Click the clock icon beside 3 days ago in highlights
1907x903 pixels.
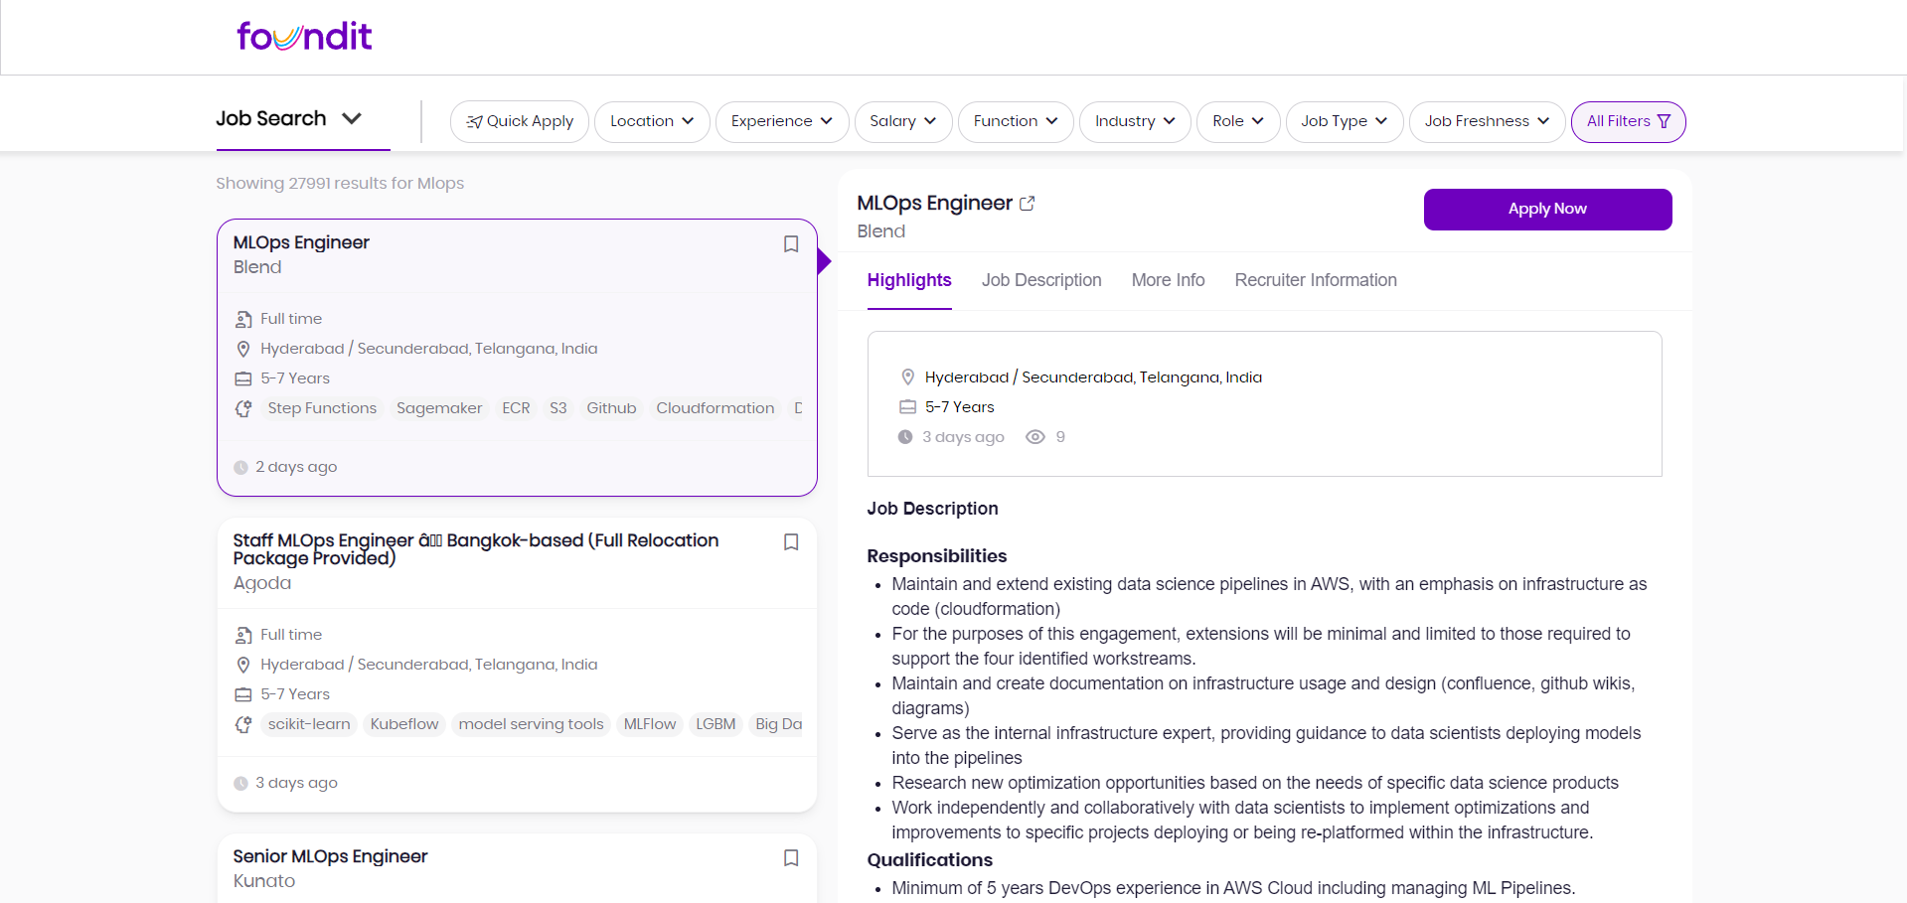(905, 437)
